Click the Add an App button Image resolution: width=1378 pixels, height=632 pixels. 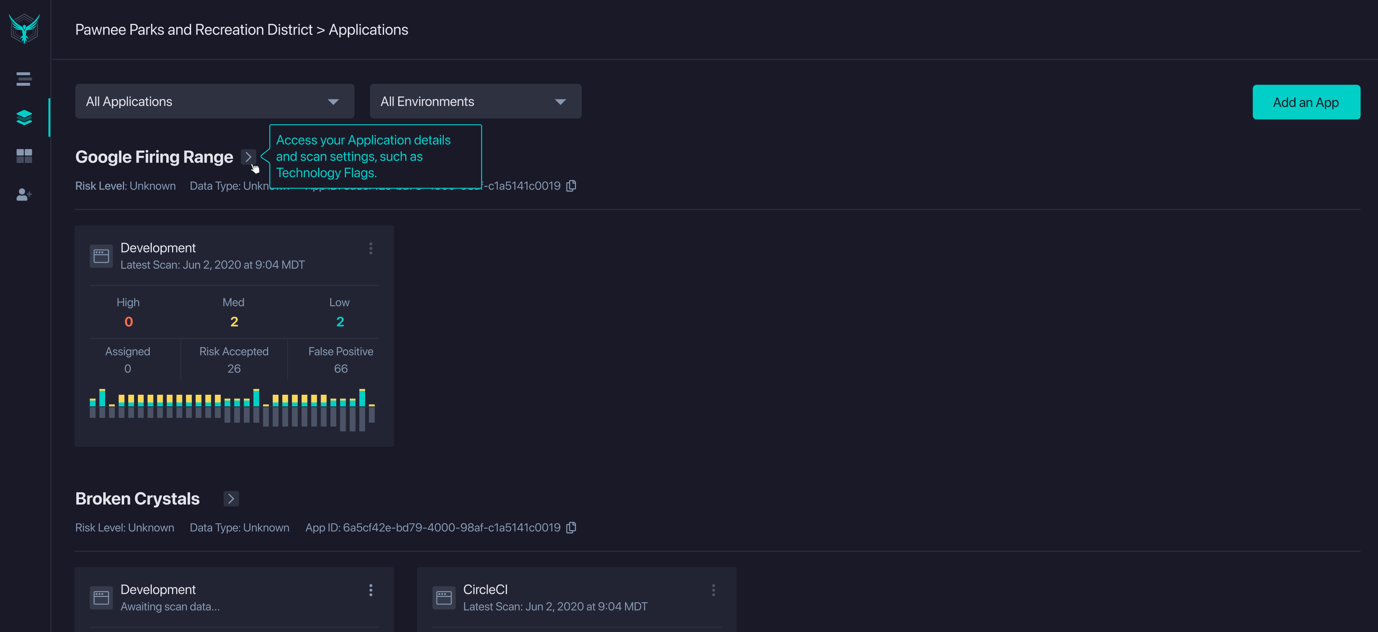[1306, 102]
